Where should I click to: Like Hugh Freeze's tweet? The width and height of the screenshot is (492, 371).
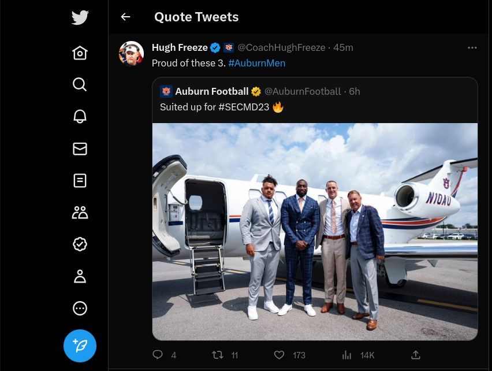click(279, 355)
